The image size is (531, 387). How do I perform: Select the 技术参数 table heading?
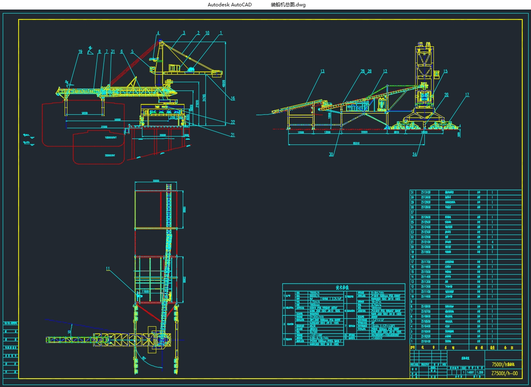point(342,287)
